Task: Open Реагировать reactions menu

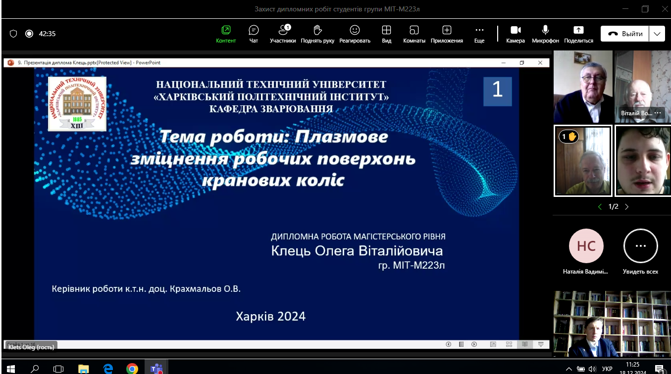Action: point(355,34)
